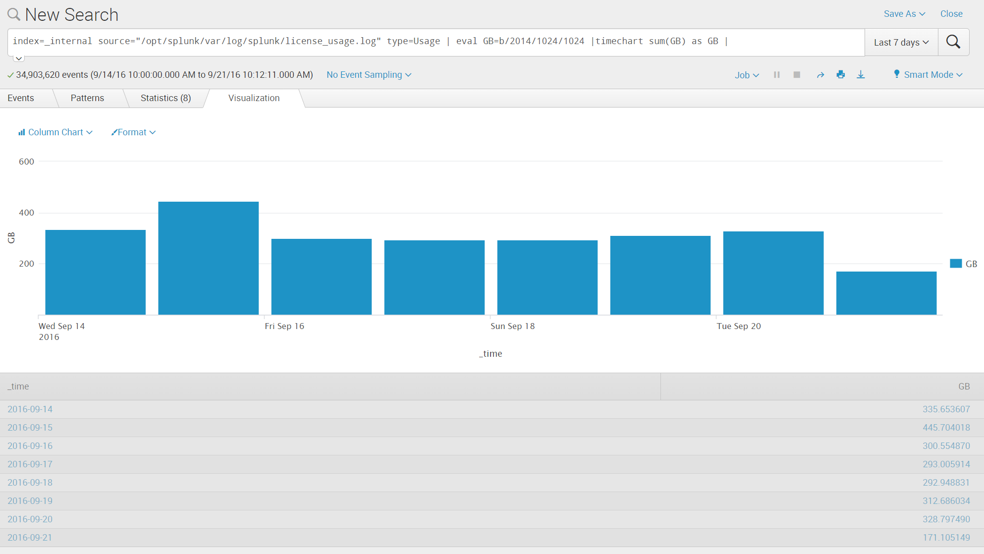Viewport: 984px width, 554px height.
Task: Expand the Column Chart dropdown
Action: 54,132
